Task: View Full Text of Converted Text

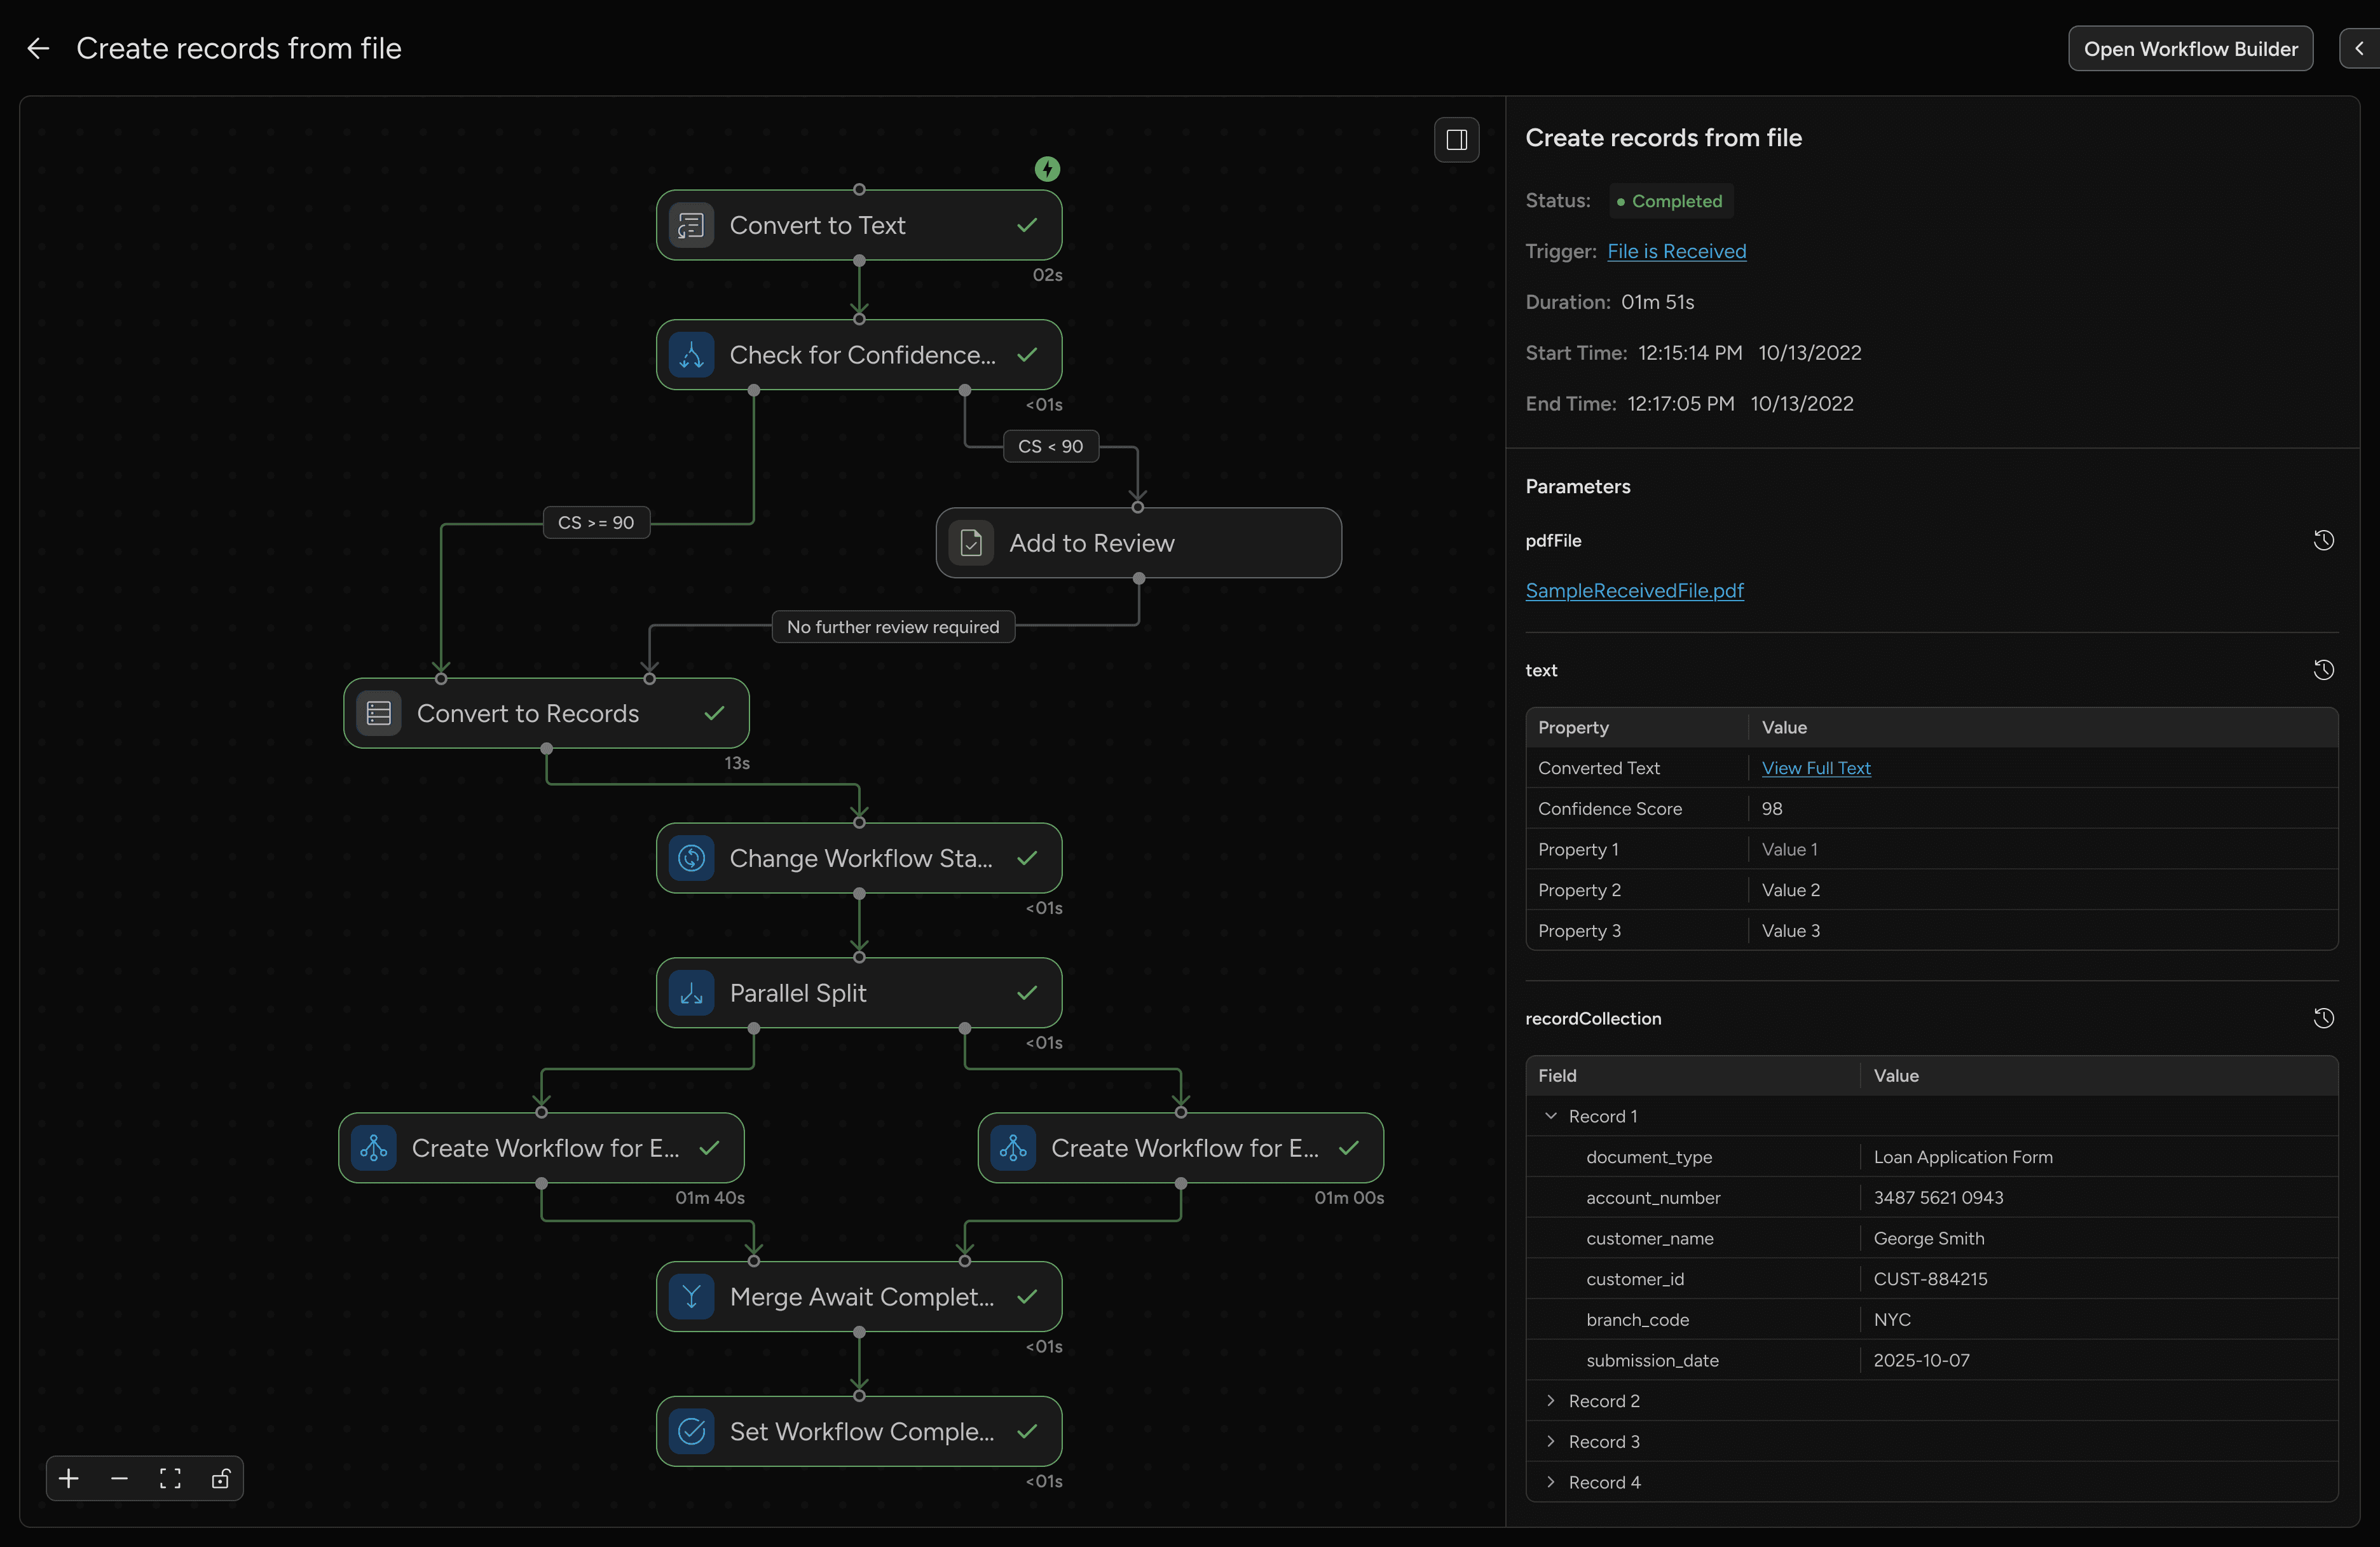Action: [1816, 768]
